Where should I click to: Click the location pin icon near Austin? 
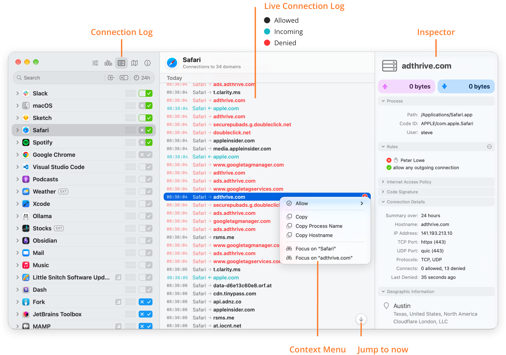click(x=386, y=306)
